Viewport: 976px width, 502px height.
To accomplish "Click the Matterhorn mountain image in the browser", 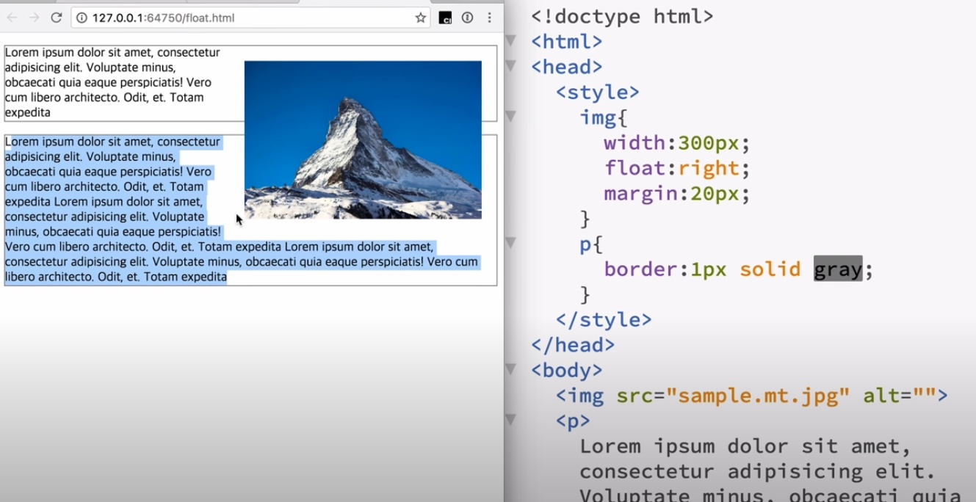I will coord(363,139).
